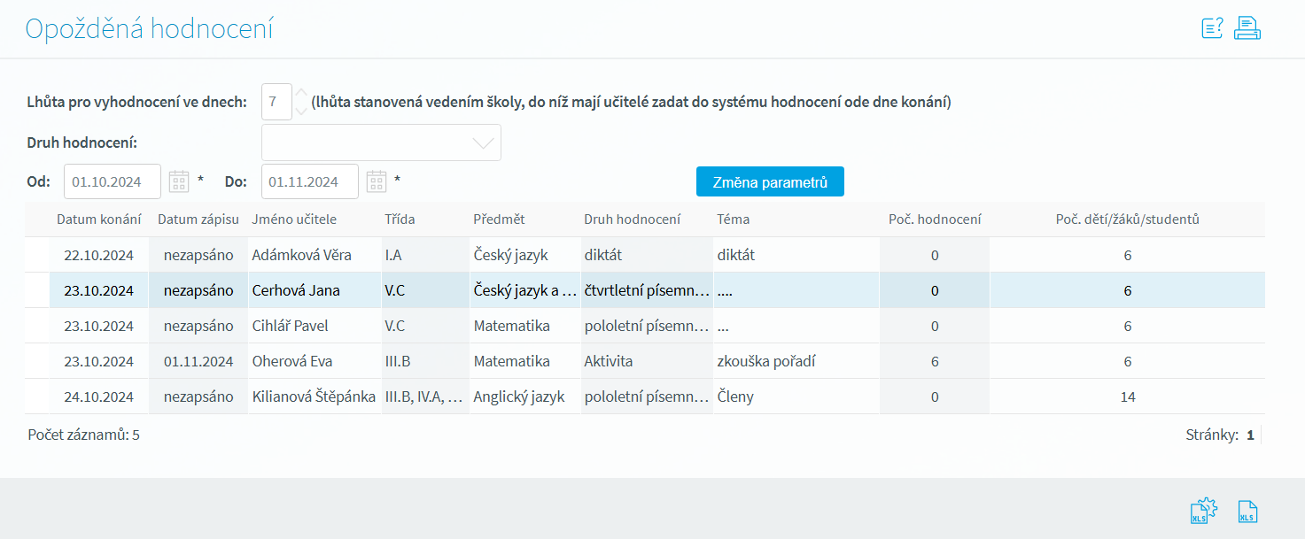The width and height of the screenshot is (1305, 539).
Task: Export table to plain XLS file
Action: tap(1247, 512)
